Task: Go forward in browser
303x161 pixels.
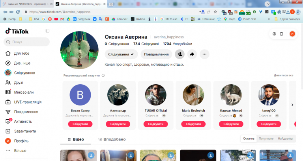Action: [11, 12]
